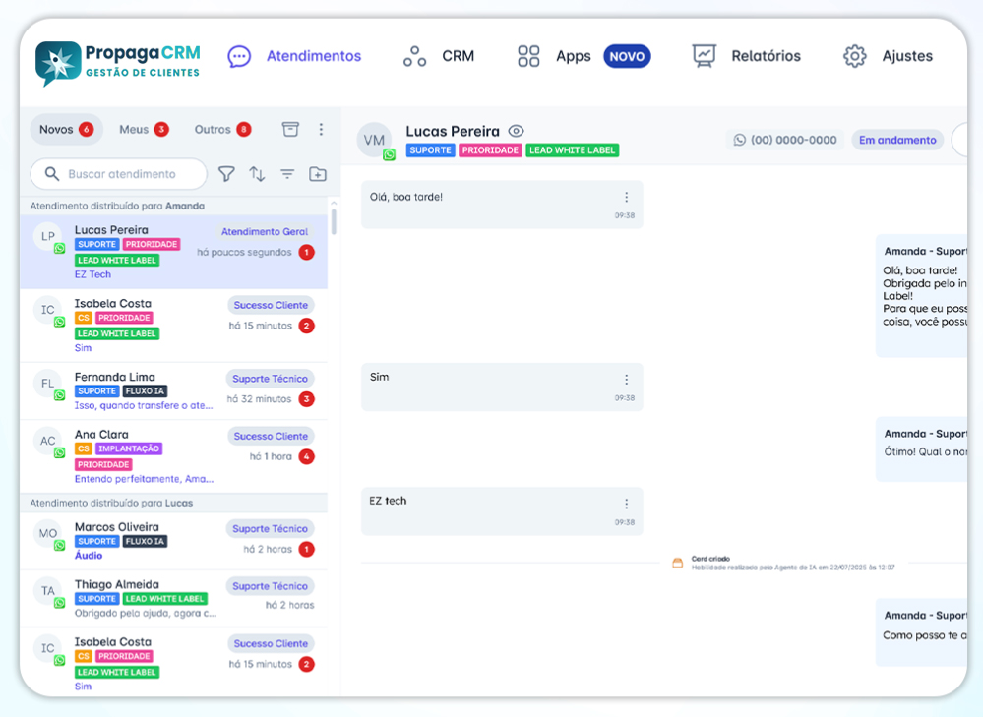Open the Atendimentos section
Screen dimensions: 983x717
pyautogui.click(x=294, y=56)
